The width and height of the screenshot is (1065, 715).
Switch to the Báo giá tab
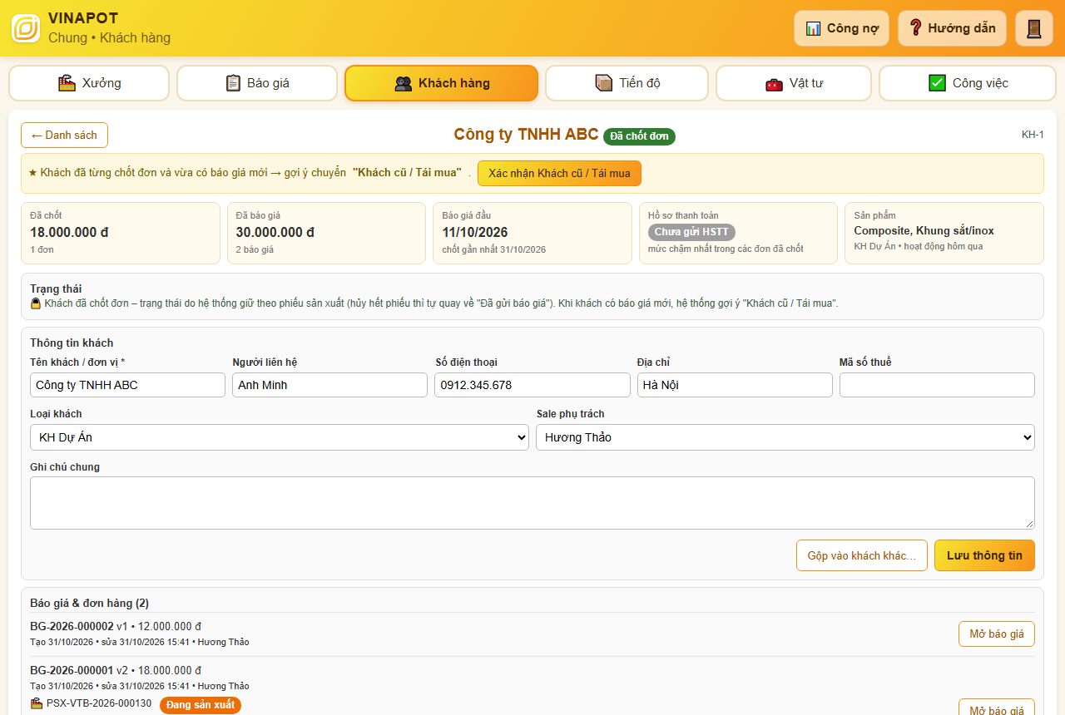(x=257, y=83)
